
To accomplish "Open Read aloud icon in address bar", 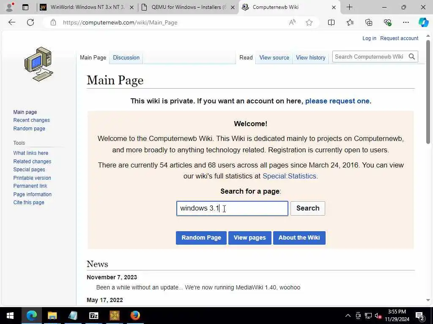I will [293, 22].
